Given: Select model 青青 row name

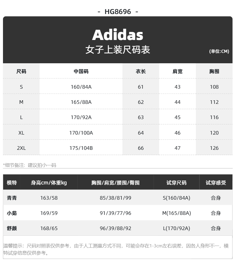Looking at the screenshot, I should 12,198.
